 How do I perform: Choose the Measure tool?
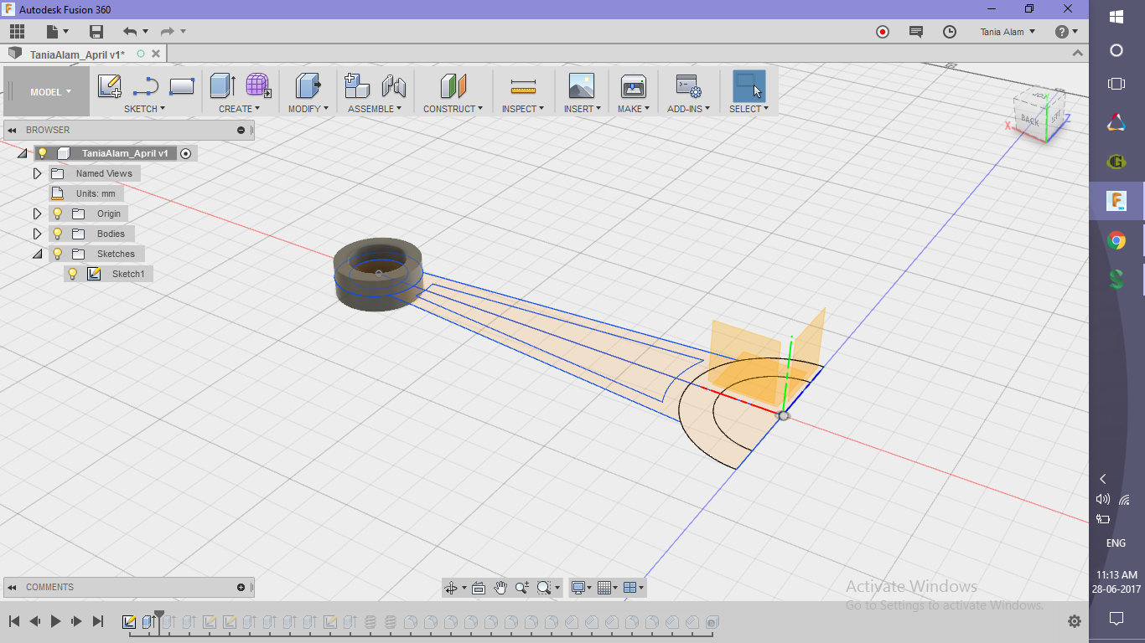click(x=523, y=86)
